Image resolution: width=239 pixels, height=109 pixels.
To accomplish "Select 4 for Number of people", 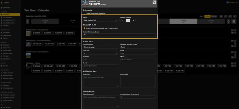I will 134,20.
